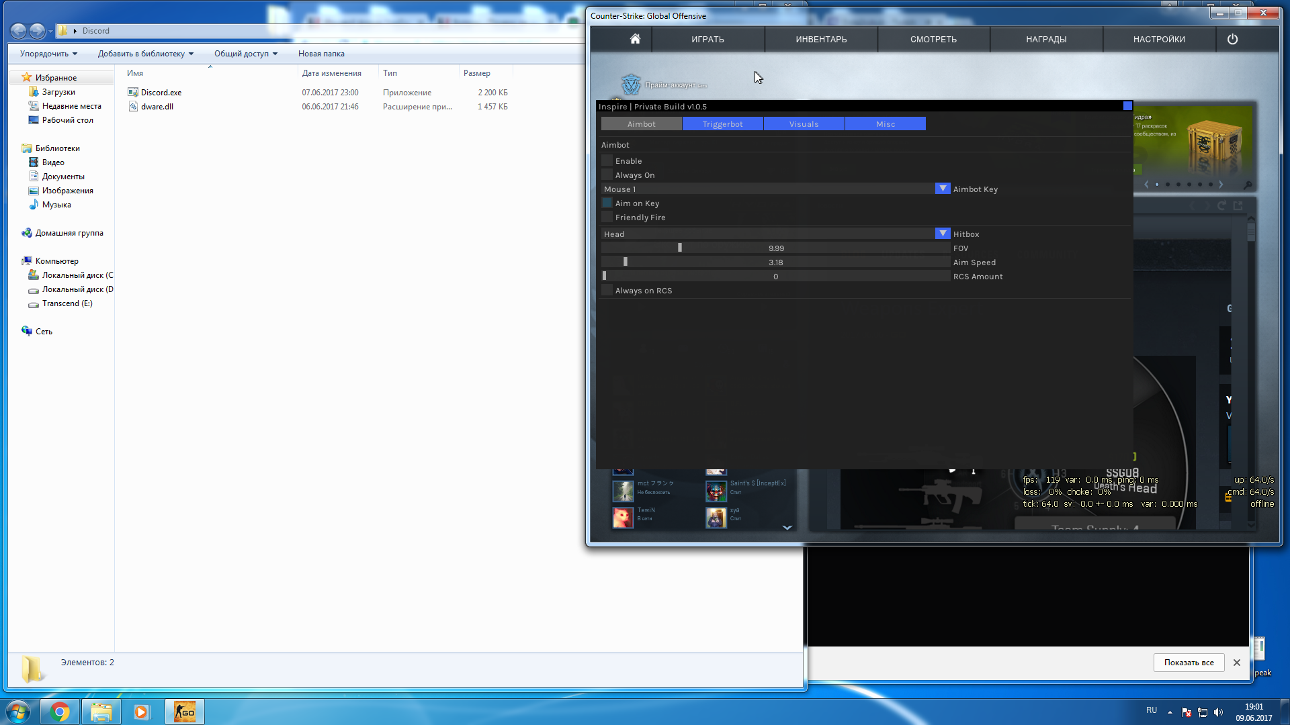Viewport: 1290px width, 725px height.
Task: Select the dware.dll file
Action: pos(157,107)
